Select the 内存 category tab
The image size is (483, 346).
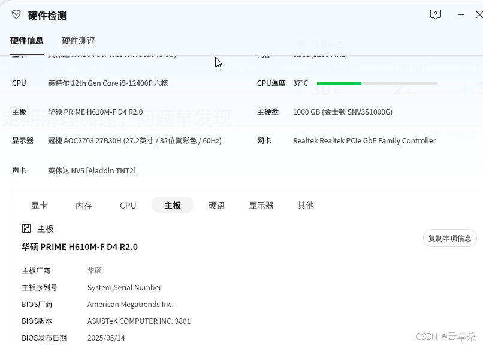point(84,206)
